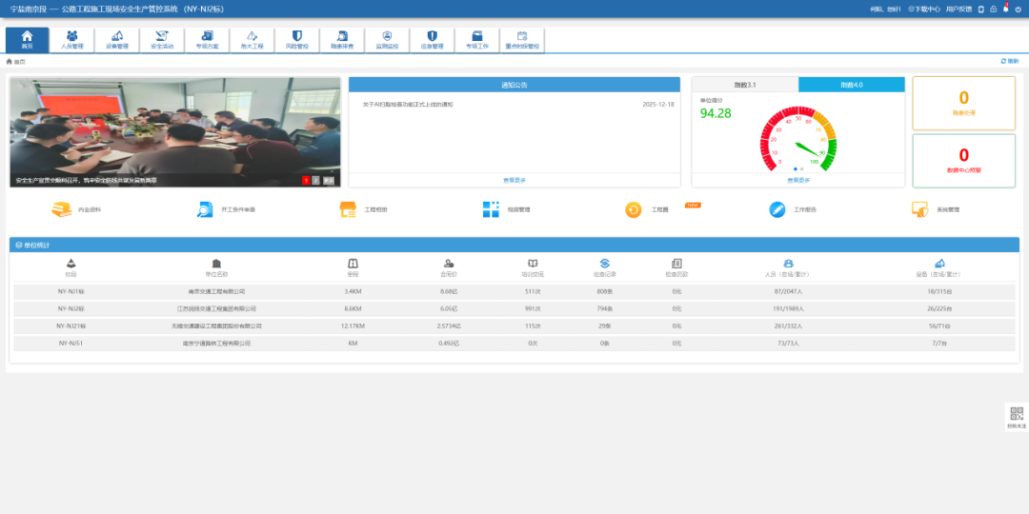Open the 隐患排查 inspection tab

[342, 40]
